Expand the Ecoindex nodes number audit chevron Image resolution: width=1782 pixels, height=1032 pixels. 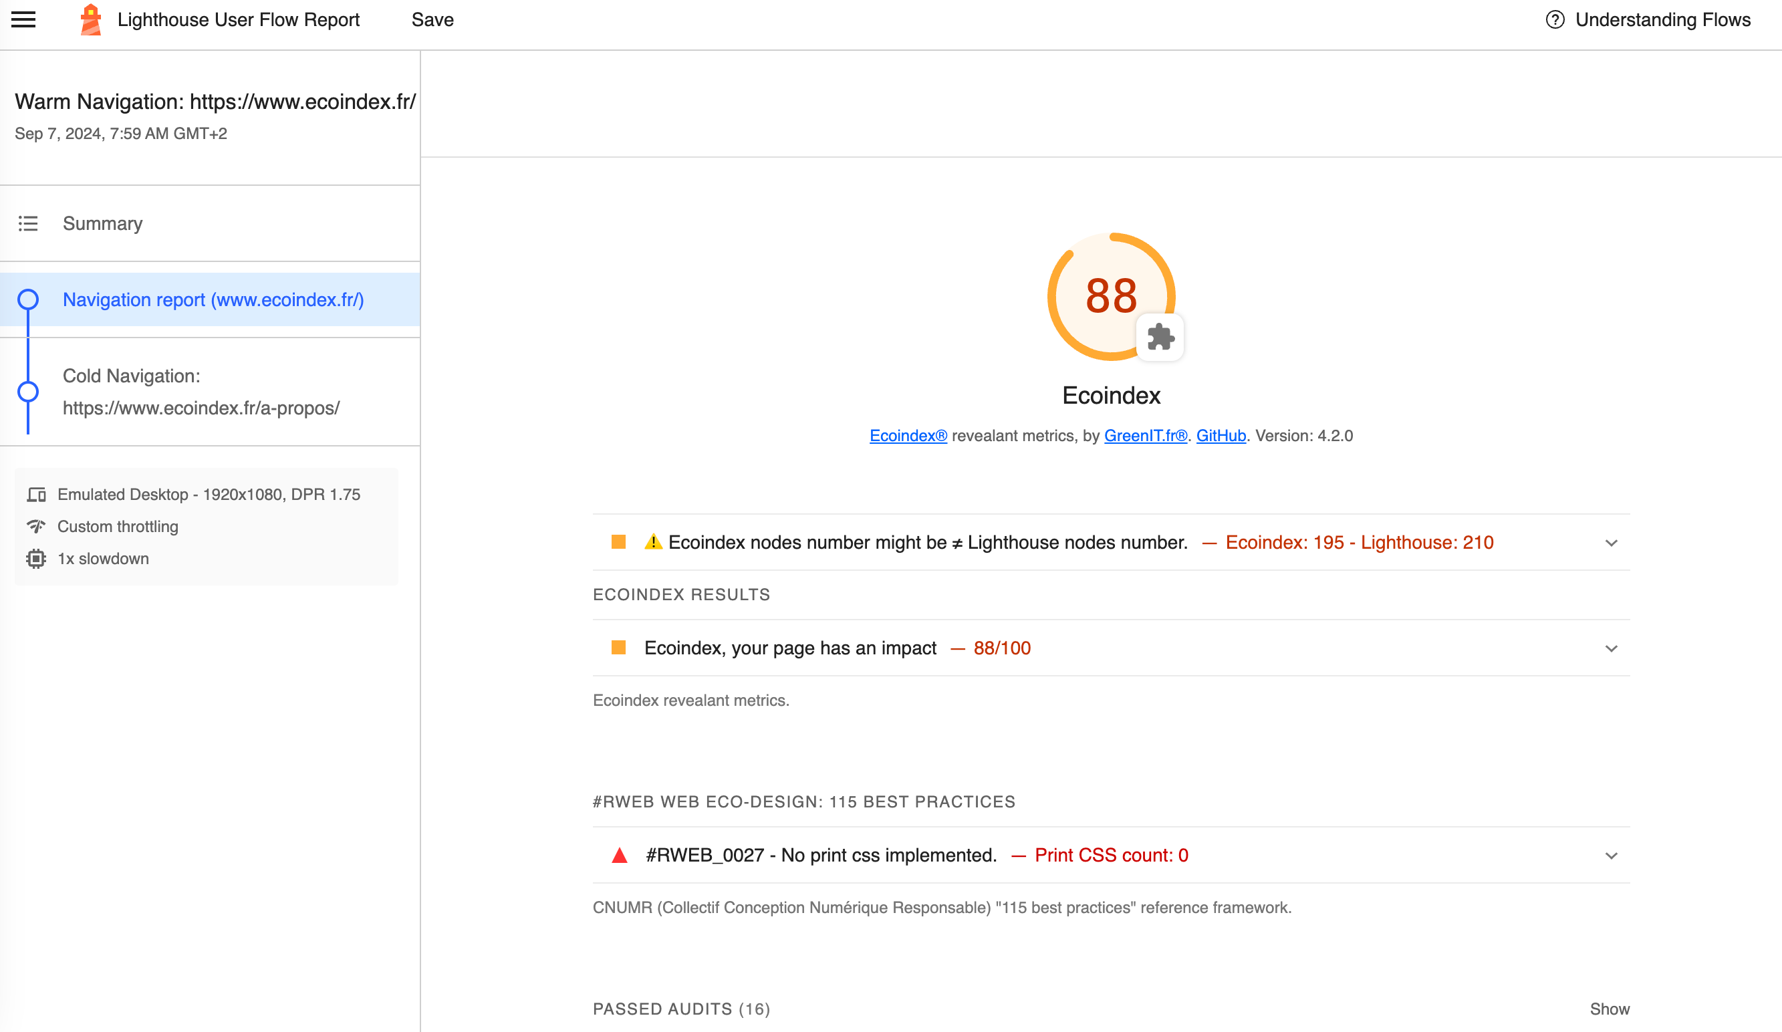(1612, 543)
